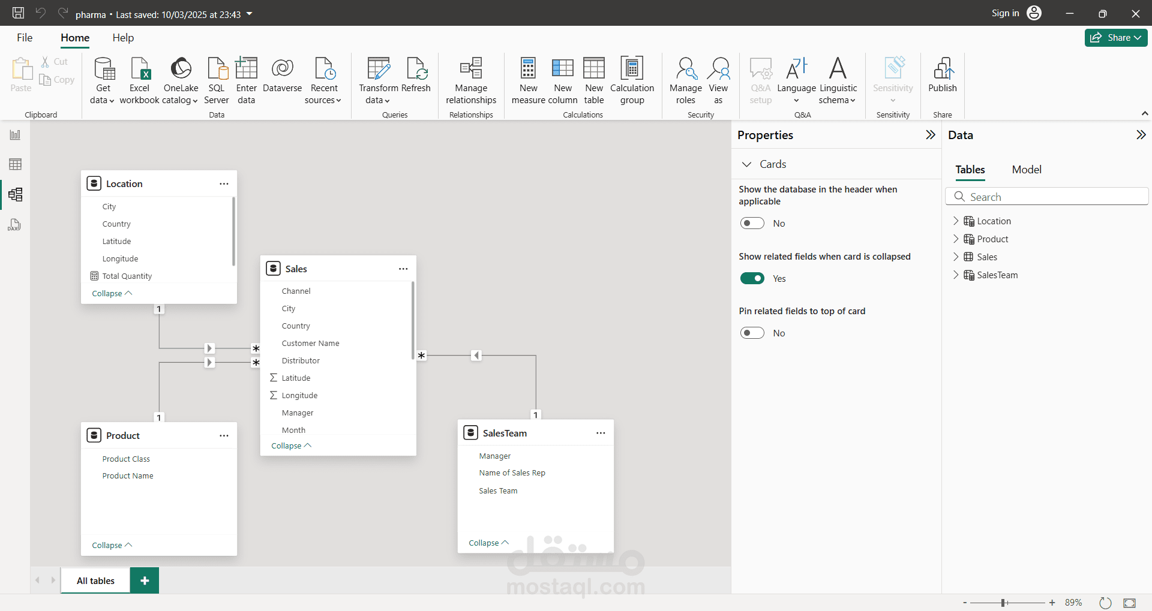
Task: Open Recent sources dropdown
Action: (323, 80)
